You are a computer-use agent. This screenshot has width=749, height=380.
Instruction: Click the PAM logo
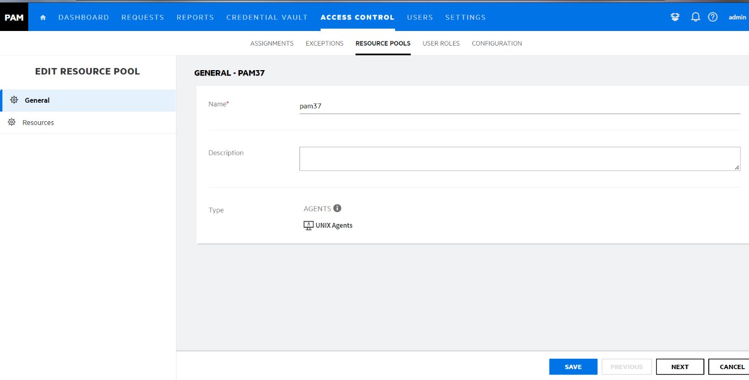14,17
